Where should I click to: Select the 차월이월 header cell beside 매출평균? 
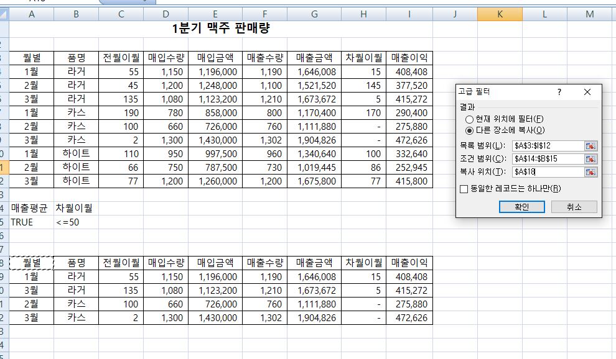pyautogui.click(x=76, y=208)
